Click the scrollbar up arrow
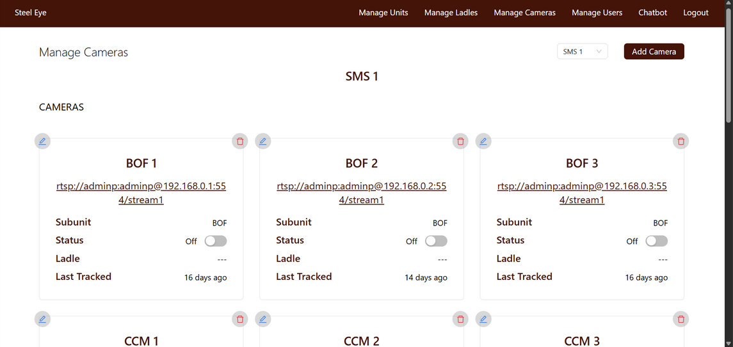Viewport: 733px width, 347px height. (729, 4)
